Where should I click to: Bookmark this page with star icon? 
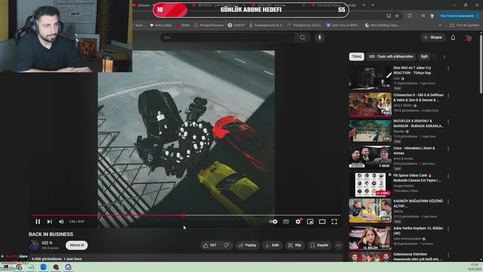(397, 16)
